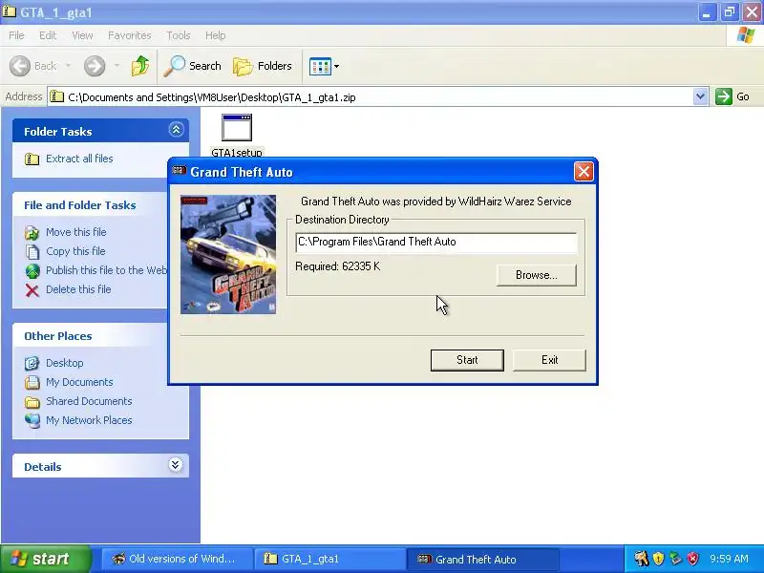Click Copy this file link

tap(75, 251)
